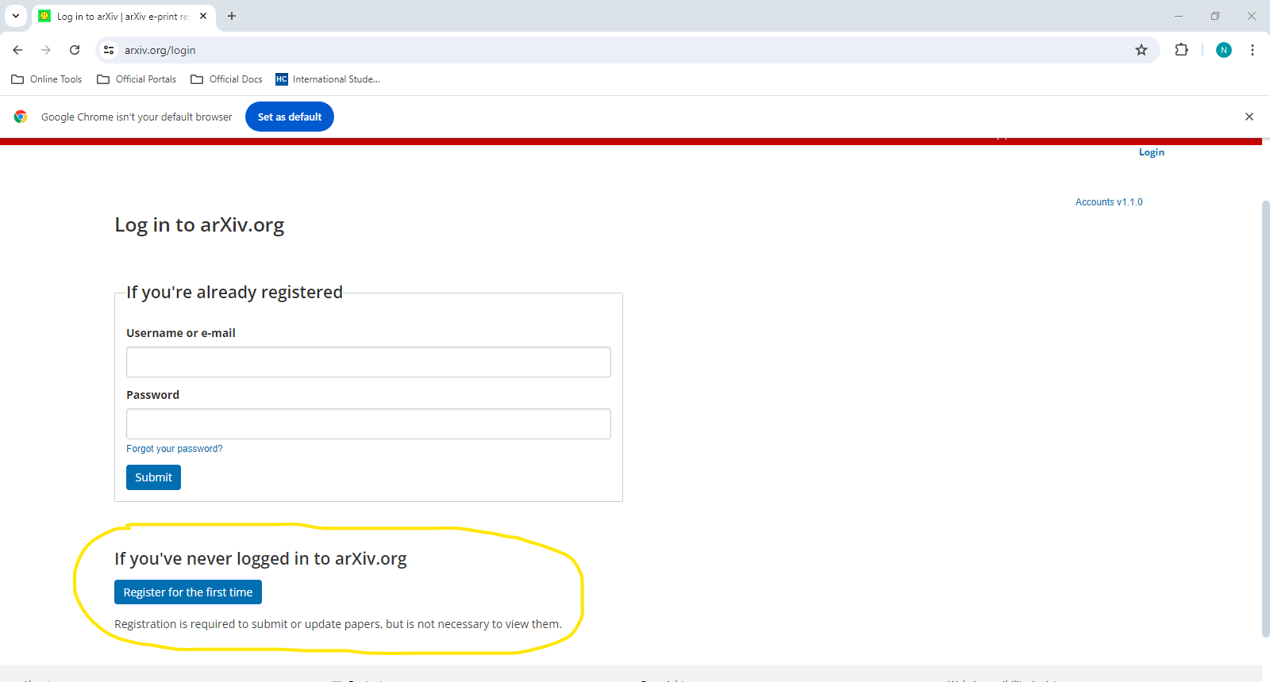Open the Extensions puzzle icon

[1181, 50]
